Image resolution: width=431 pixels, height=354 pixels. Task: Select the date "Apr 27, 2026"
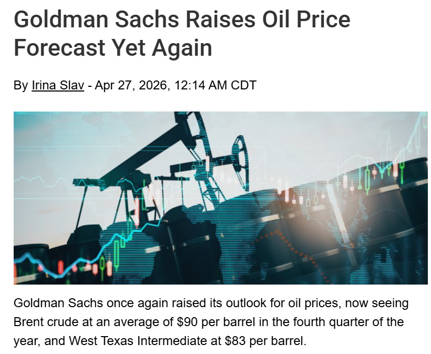coord(130,85)
